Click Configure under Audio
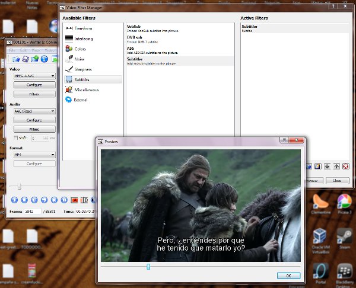 (34, 120)
